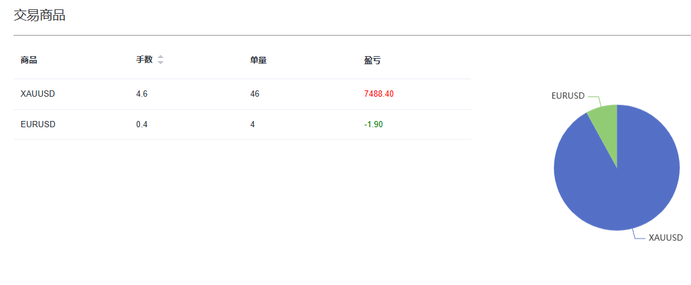The height and width of the screenshot is (285, 691).
Task: Click the 单量 column header
Action: tap(258, 60)
